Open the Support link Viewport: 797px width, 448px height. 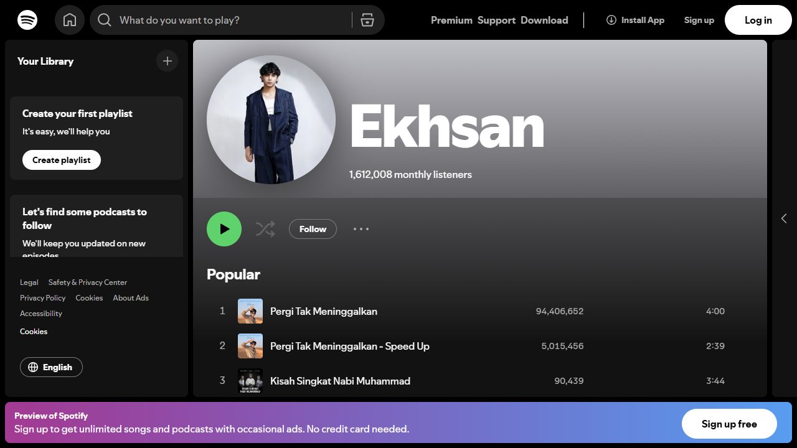click(496, 20)
